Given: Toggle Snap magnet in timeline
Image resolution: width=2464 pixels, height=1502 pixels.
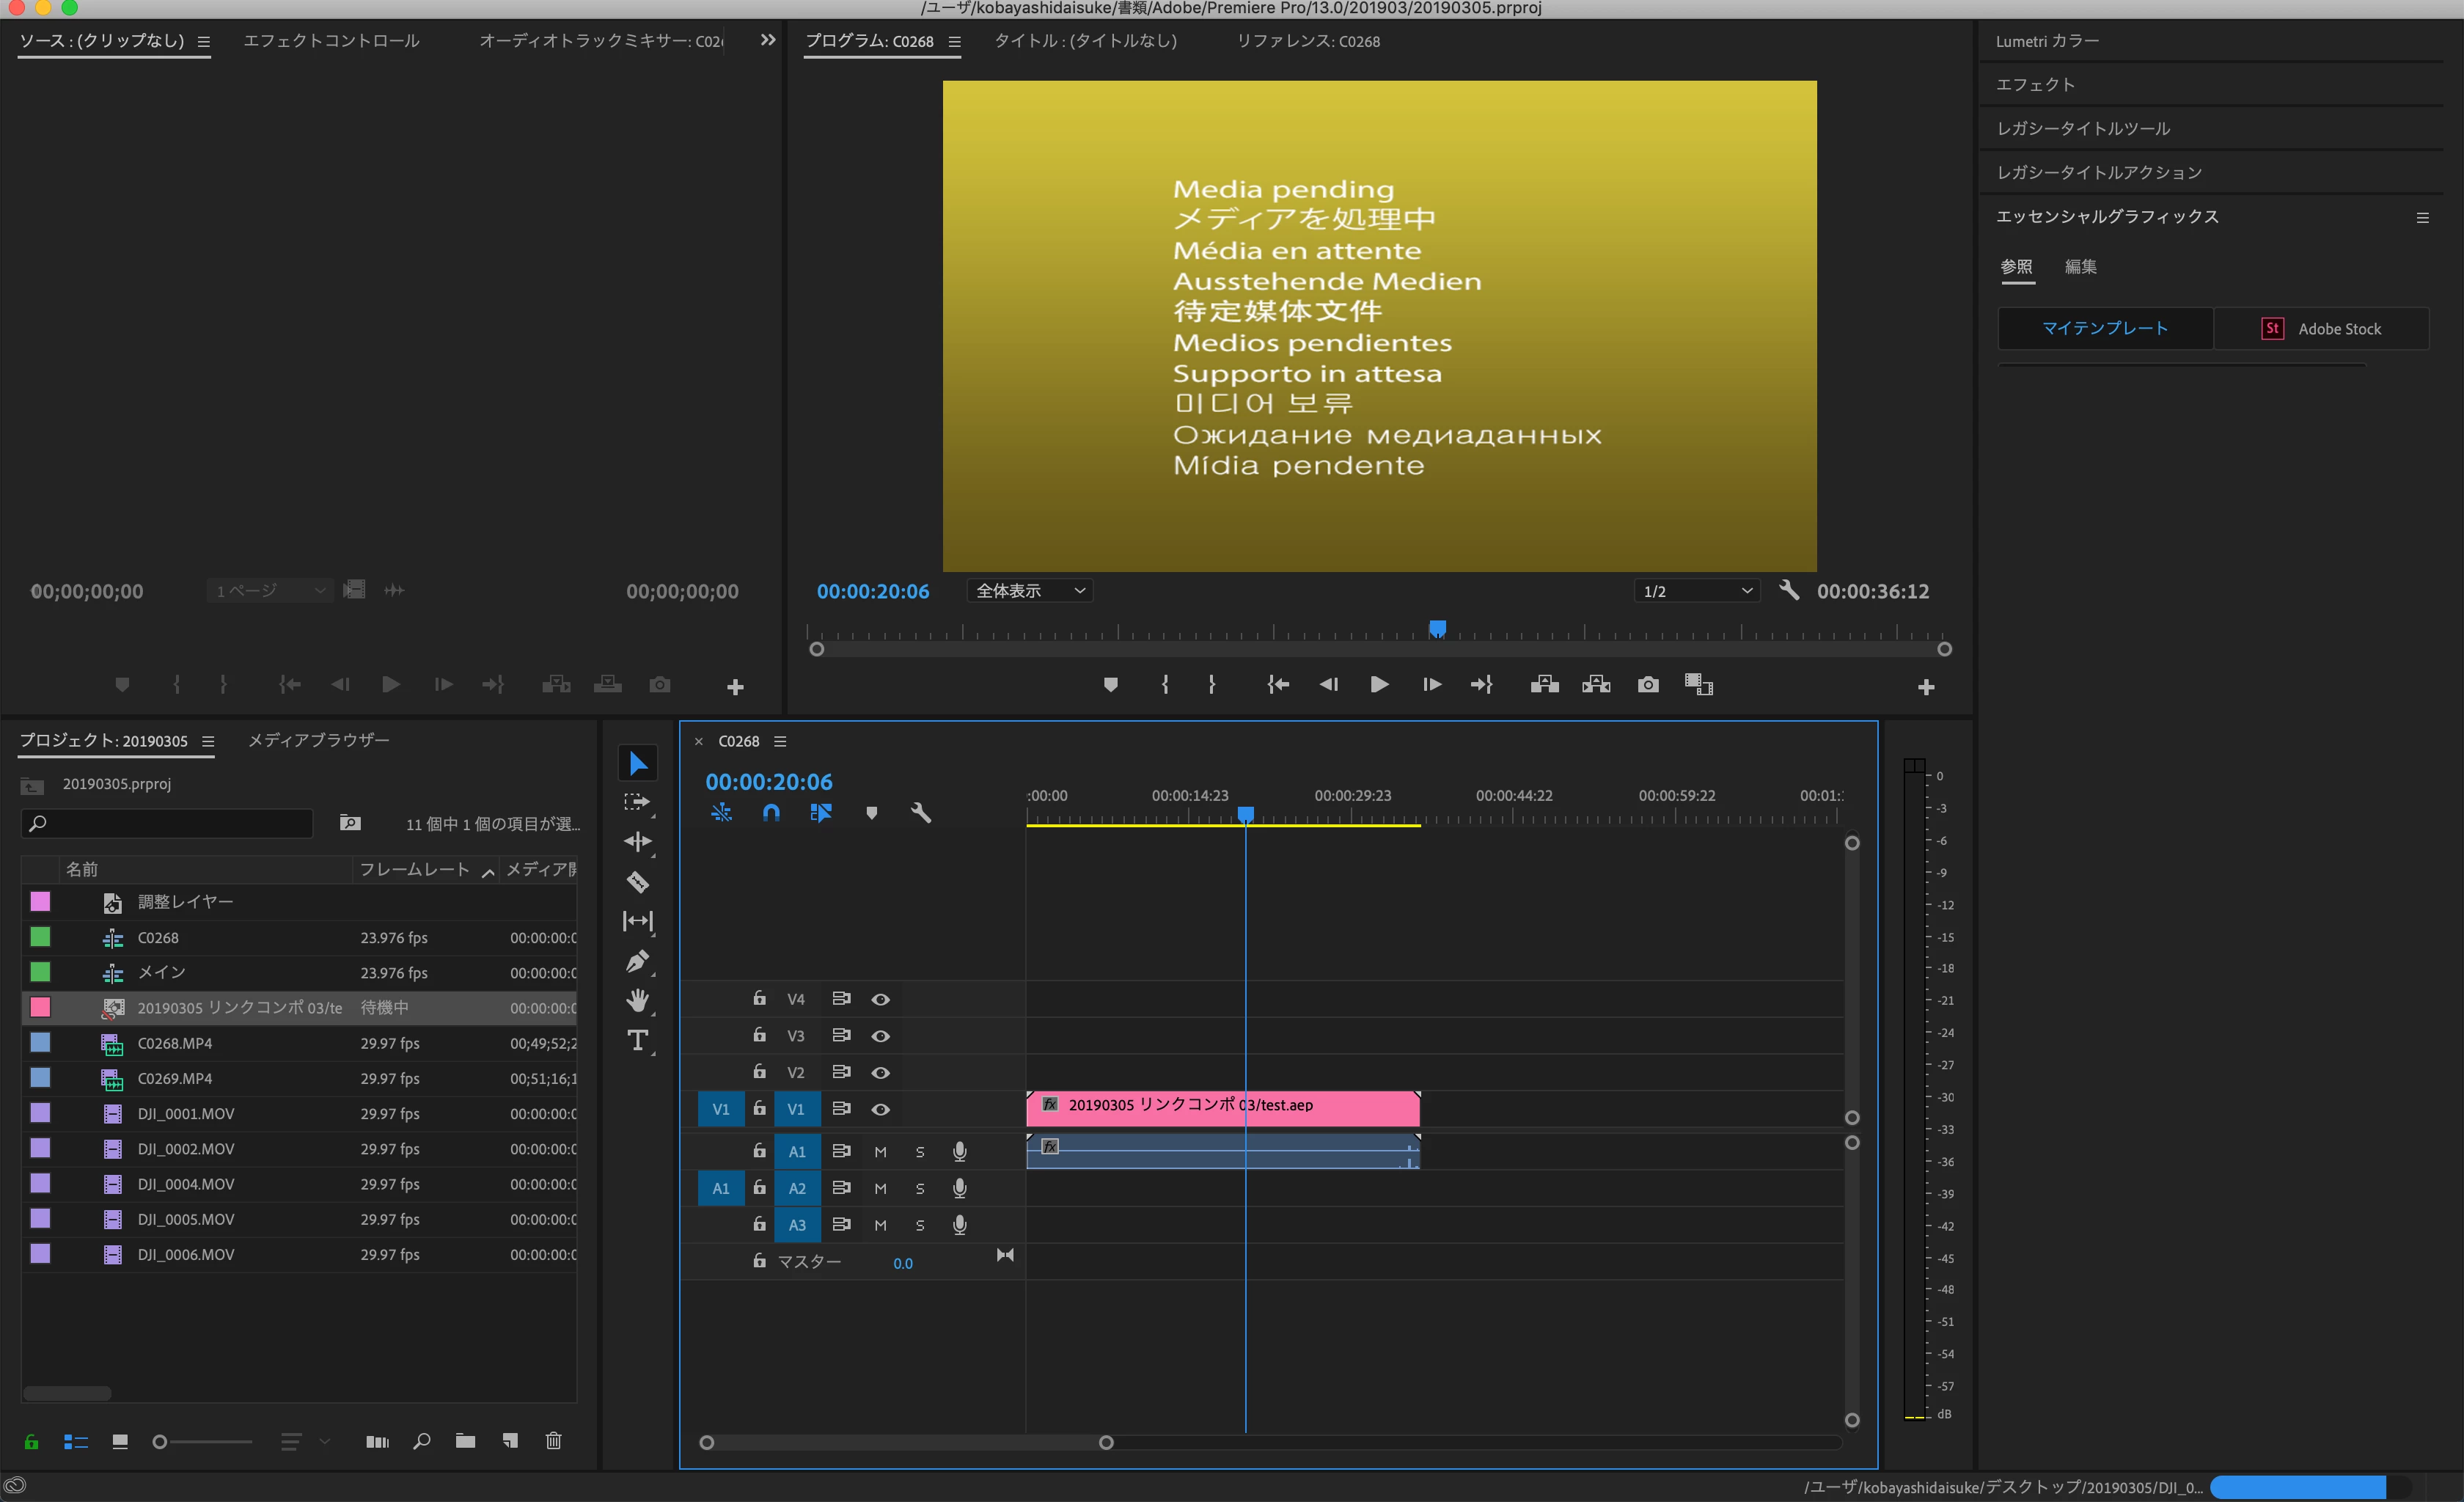Looking at the screenshot, I should pyautogui.click(x=771, y=813).
